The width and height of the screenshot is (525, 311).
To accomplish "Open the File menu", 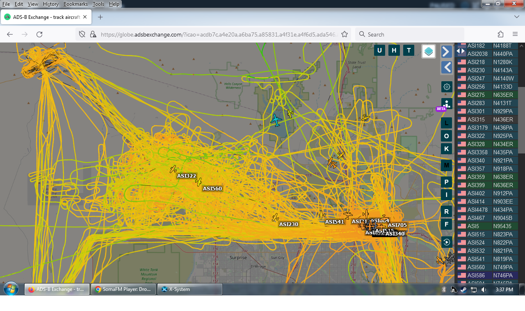I will [x=6, y=4].
